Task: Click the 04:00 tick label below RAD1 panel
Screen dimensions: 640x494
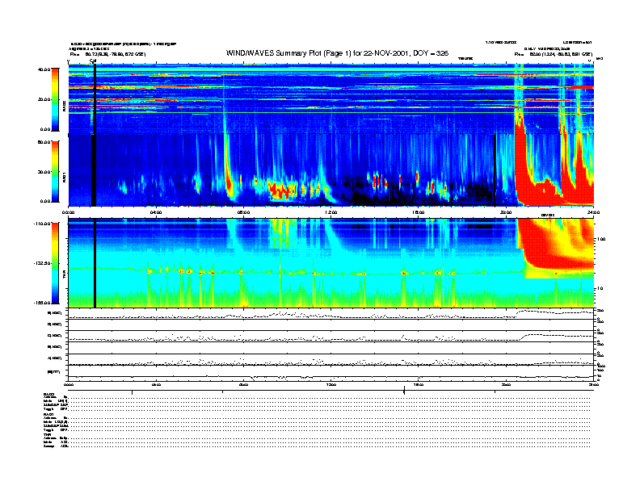Action: click(x=156, y=212)
